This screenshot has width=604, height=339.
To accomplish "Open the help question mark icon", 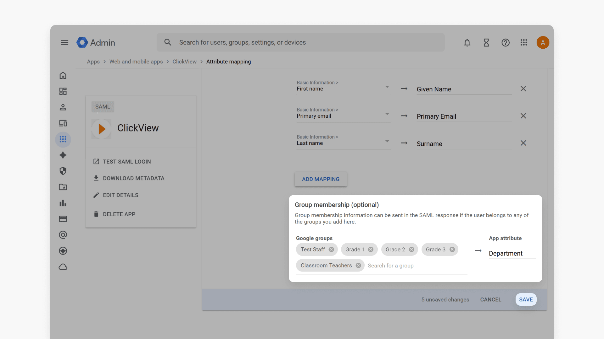I will tap(506, 42).
